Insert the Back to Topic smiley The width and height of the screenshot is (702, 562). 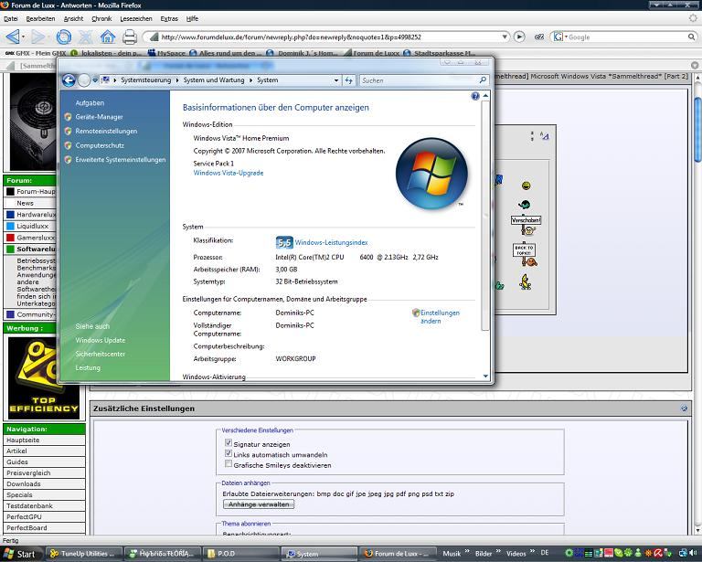tap(526, 255)
